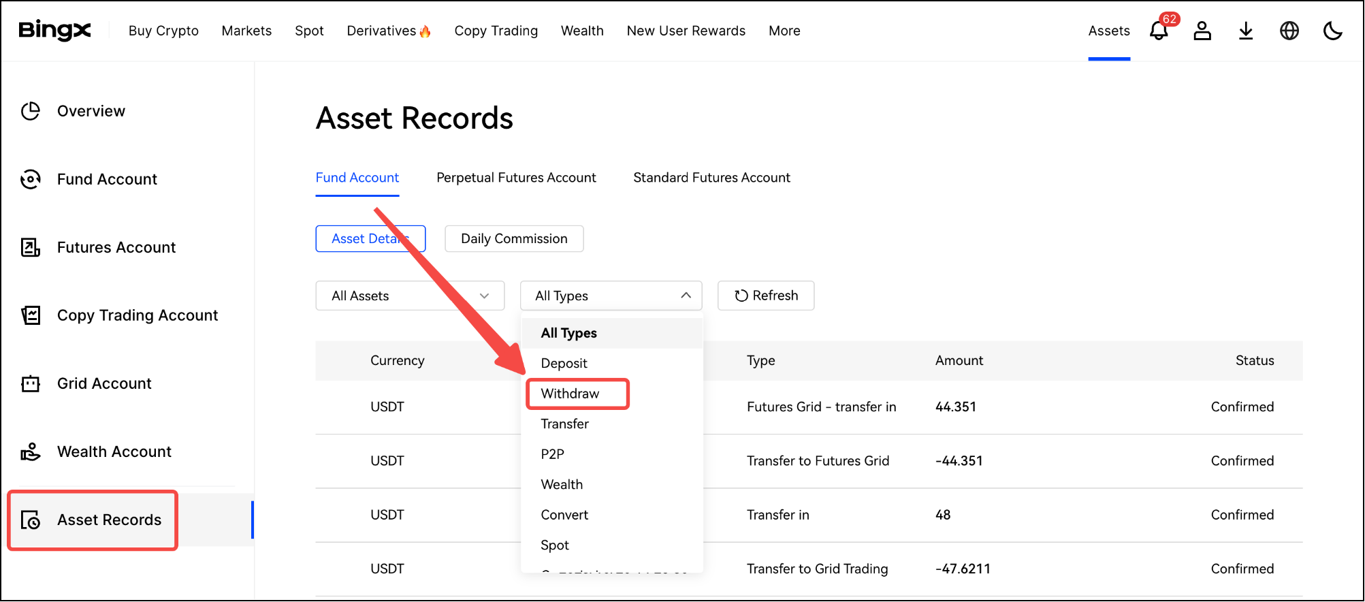Open the notifications bell icon
This screenshot has height=602, width=1365.
tap(1158, 31)
